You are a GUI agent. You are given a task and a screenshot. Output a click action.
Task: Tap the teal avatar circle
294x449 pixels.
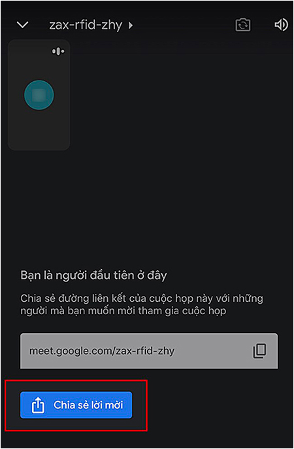coord(39,95)
